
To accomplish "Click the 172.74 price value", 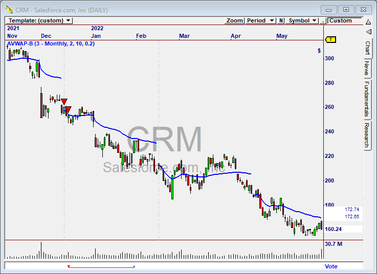I will click(x=352, y=210).
